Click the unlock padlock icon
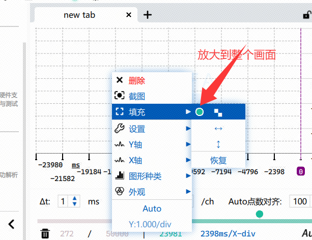Viewport: 312px width, 240px height. pyautogui.click(x=307, y=15)
